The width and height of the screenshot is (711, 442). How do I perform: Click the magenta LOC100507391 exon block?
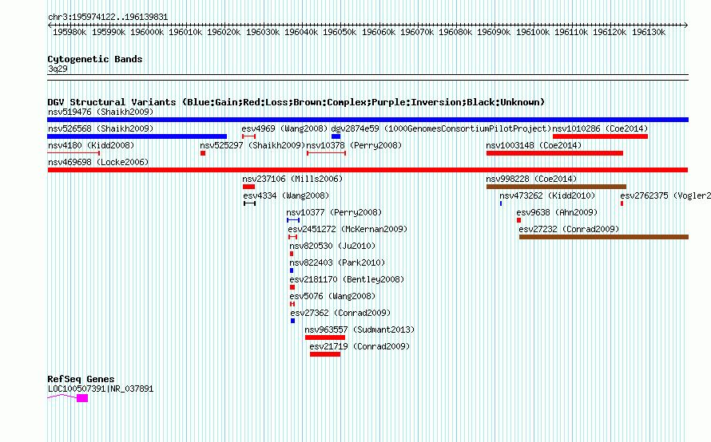82,398
